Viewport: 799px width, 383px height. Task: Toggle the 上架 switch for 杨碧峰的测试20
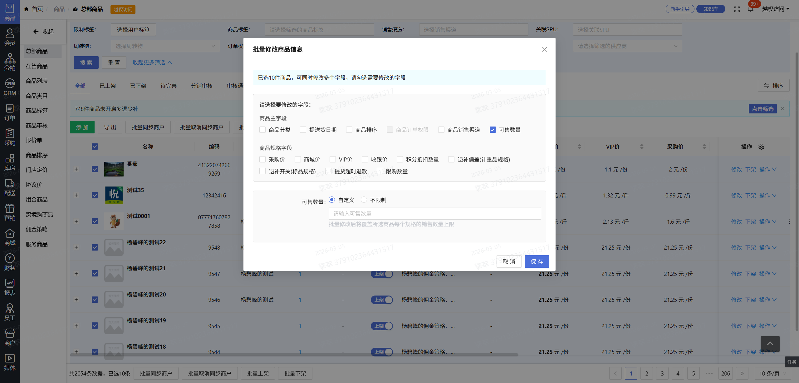point(382,300)
